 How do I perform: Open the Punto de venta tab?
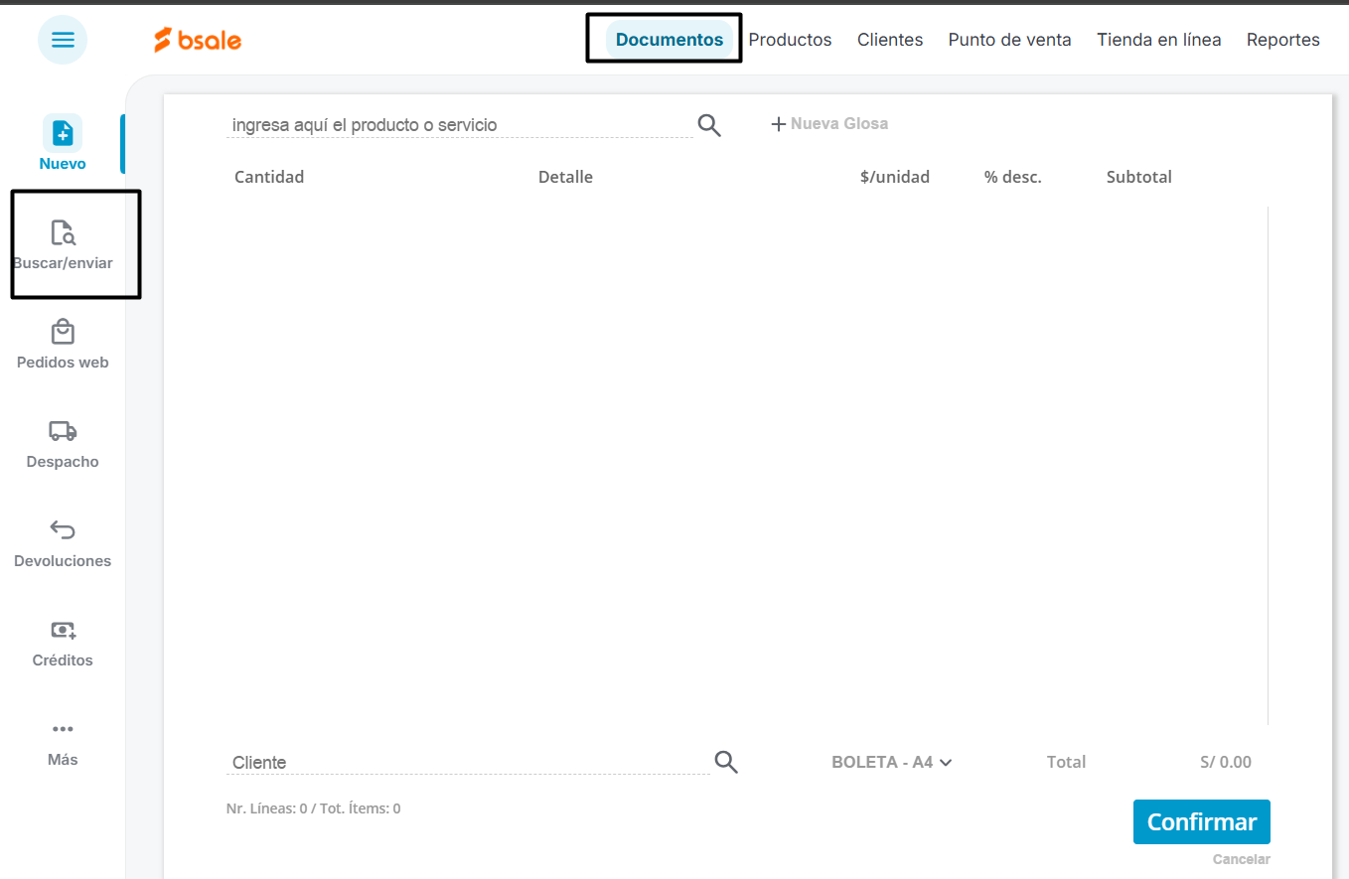click(x=1009, y=40)
